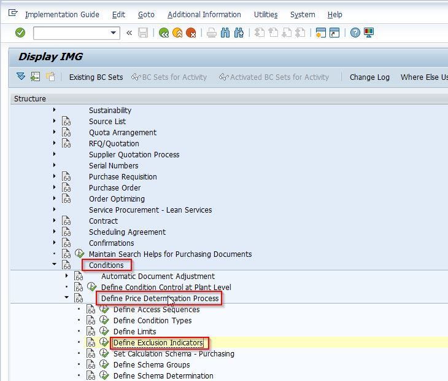Viewport: 448px width, 381px height.
Task: Select the Confirmations tree item
Action: click(112, 243)
